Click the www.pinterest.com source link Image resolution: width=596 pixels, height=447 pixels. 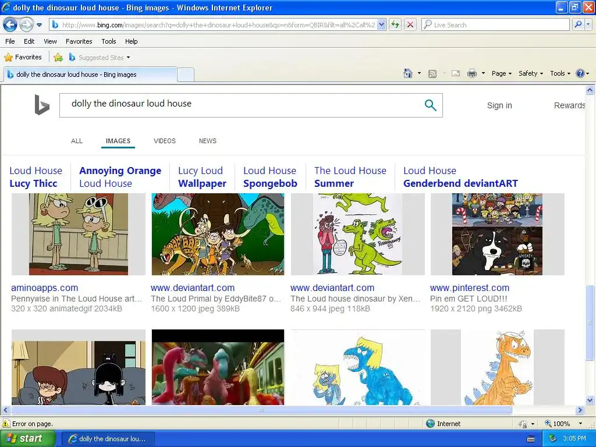[470, 288]
